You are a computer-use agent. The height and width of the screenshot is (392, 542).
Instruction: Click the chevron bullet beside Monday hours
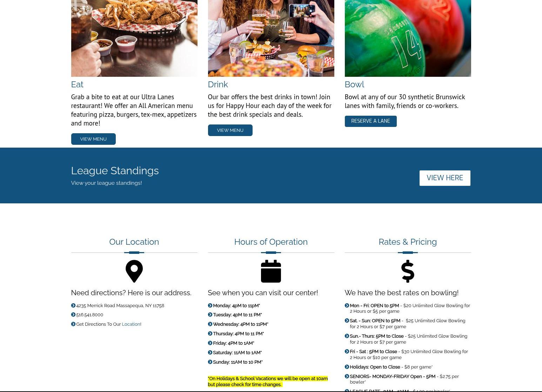(x=210, y=305)
